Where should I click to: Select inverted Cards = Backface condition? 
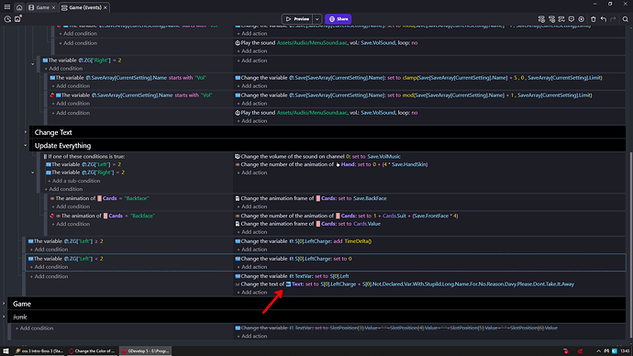coord(103,216)
